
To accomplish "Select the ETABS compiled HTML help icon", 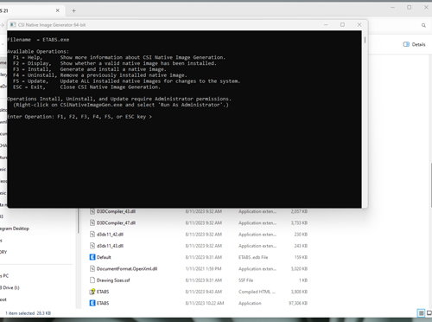I will tap(92, 292).
